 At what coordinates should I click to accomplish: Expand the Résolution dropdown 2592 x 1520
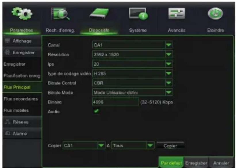(x=133, y=54)
